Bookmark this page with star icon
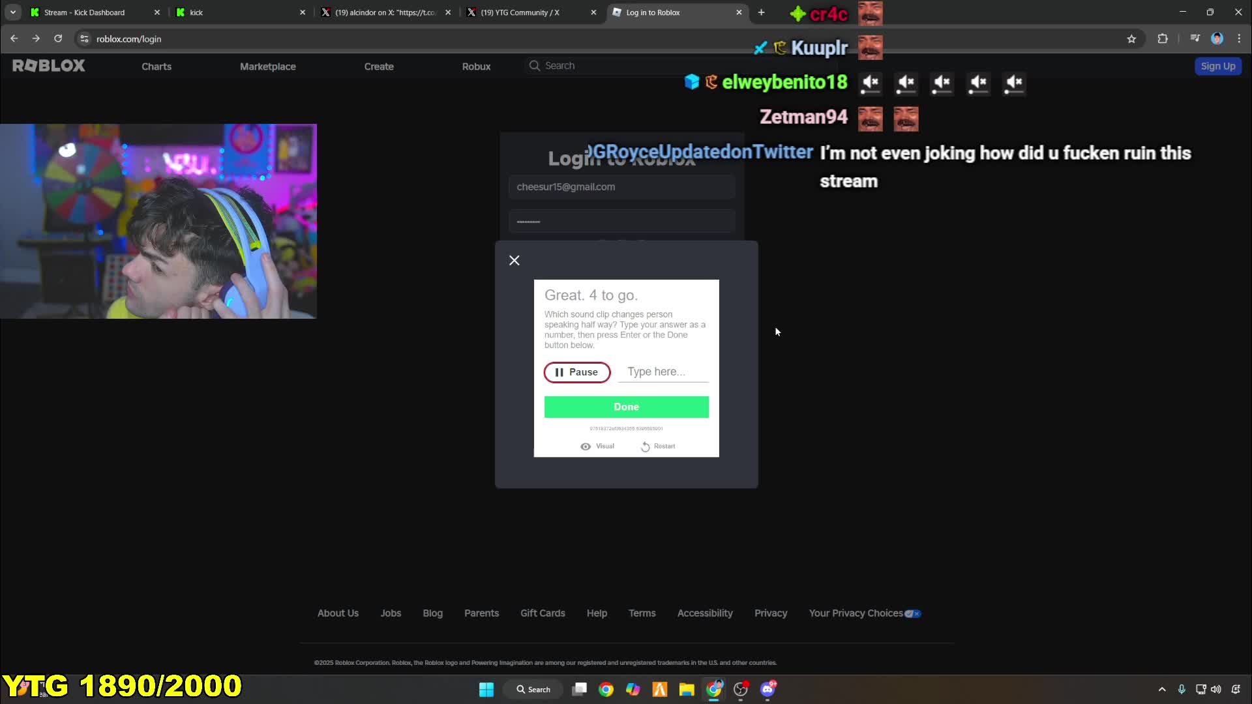Viewport: 1252px width, 704px height. tap(1131, 39)
